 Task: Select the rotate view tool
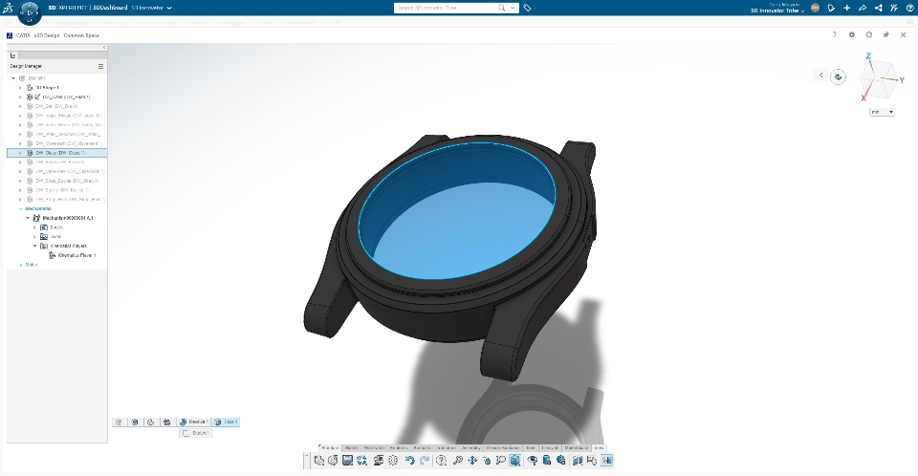(x=486, y=461)
